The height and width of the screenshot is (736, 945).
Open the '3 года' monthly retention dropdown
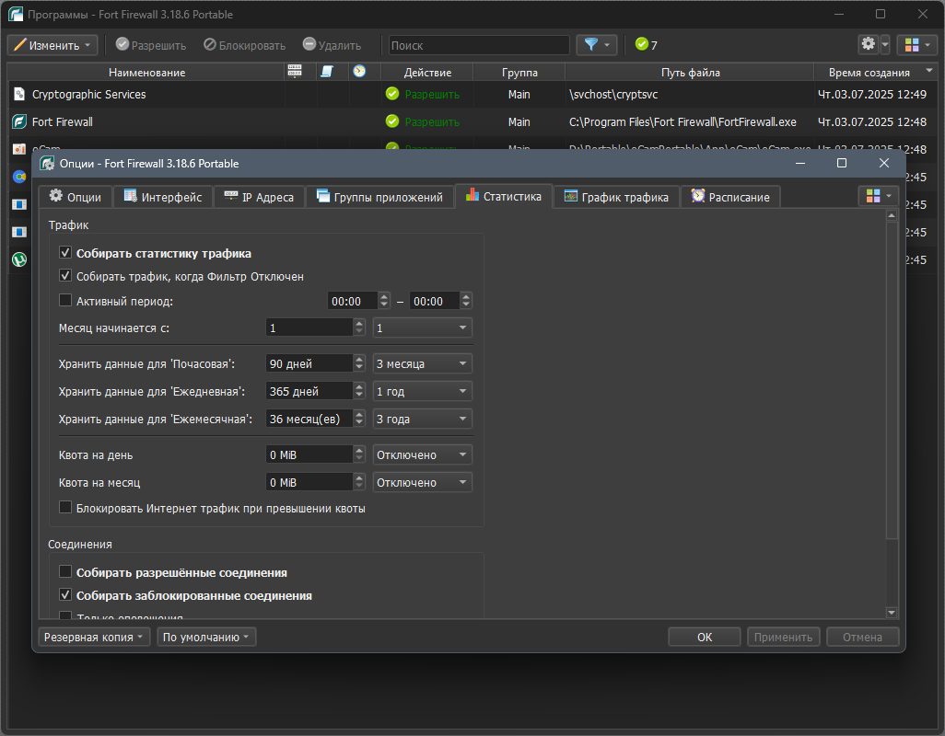(422, 419)
